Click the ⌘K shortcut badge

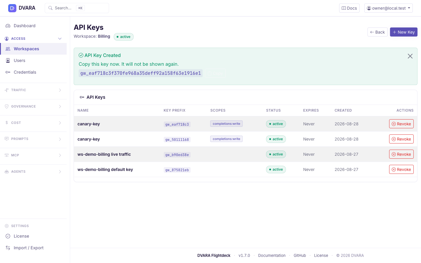click(80, 8)
